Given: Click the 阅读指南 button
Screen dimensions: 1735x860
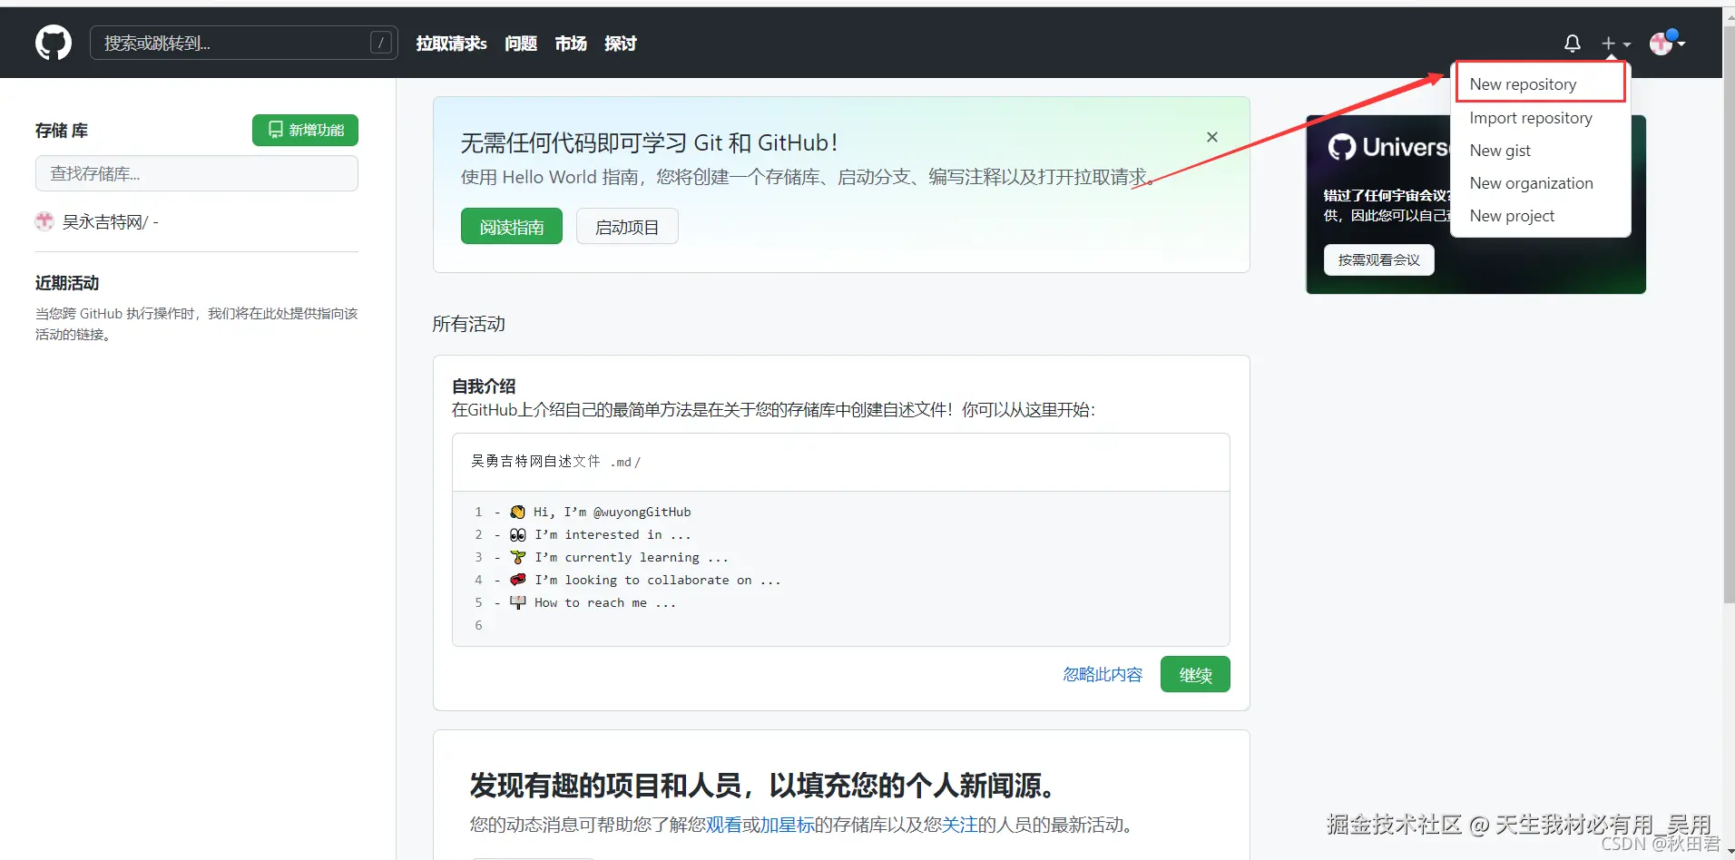Looking at the screenshot, I should click(511, 226).
